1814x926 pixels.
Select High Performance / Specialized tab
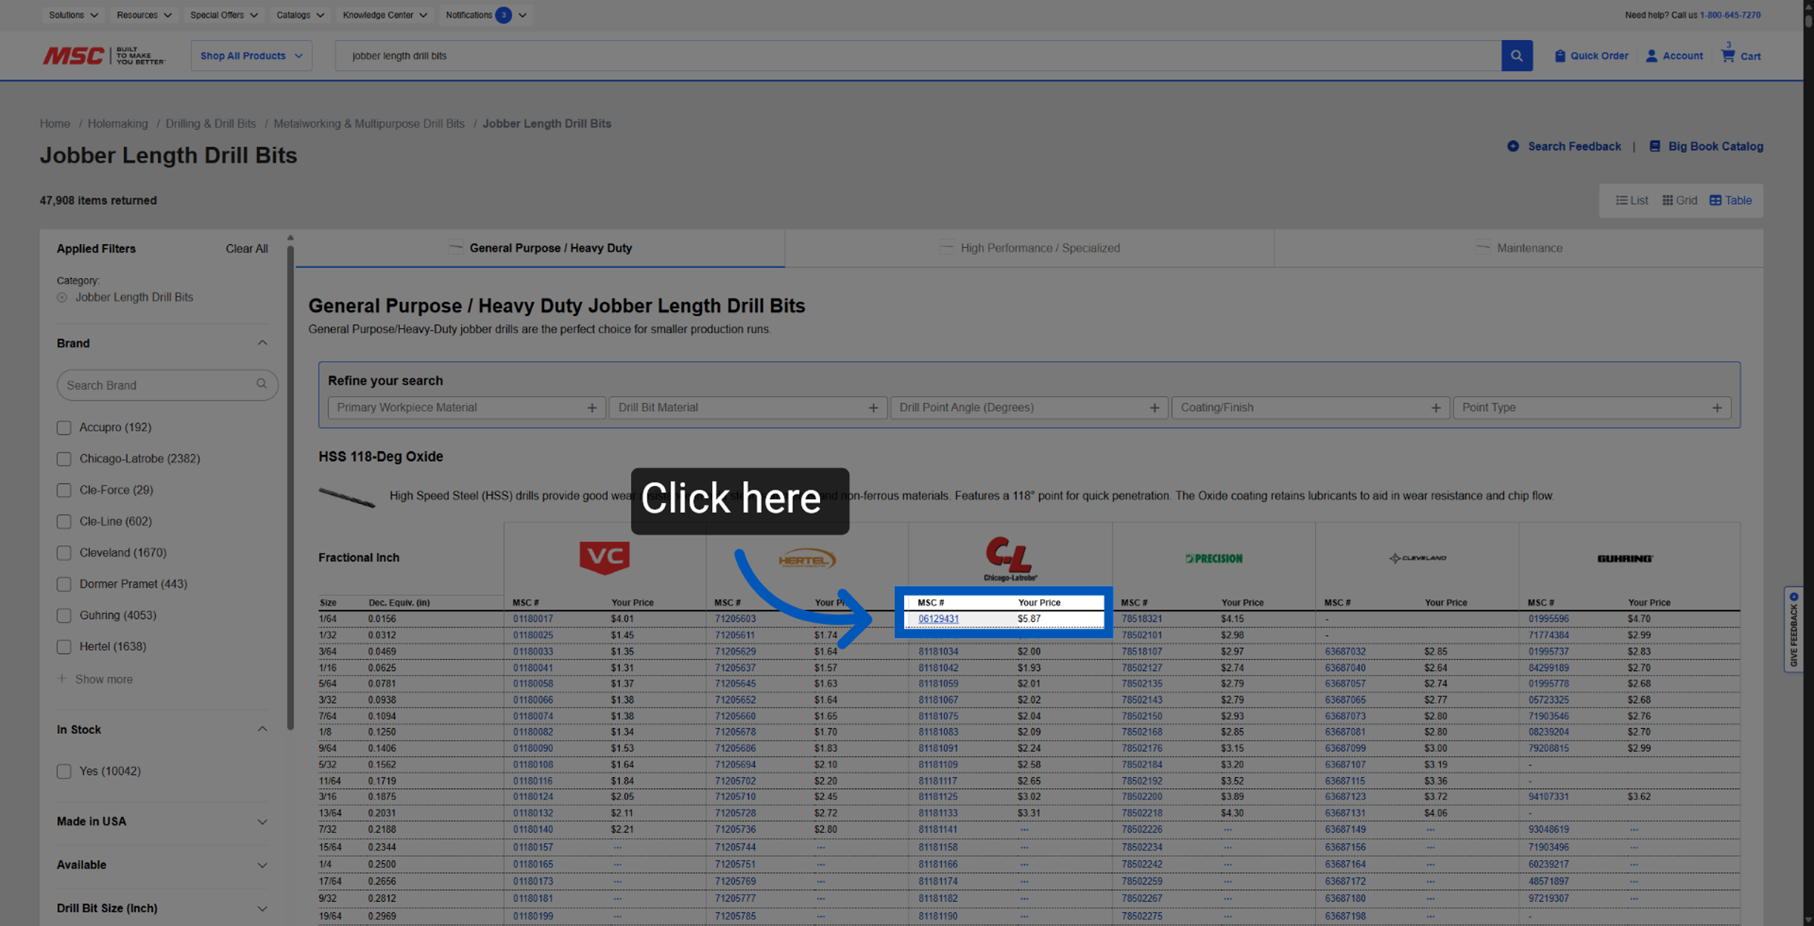click(x=1029, y=248)
